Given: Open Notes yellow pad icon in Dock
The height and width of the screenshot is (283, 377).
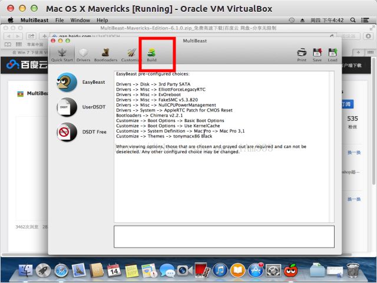Looking at the screenshot, I should click(131, 271).
